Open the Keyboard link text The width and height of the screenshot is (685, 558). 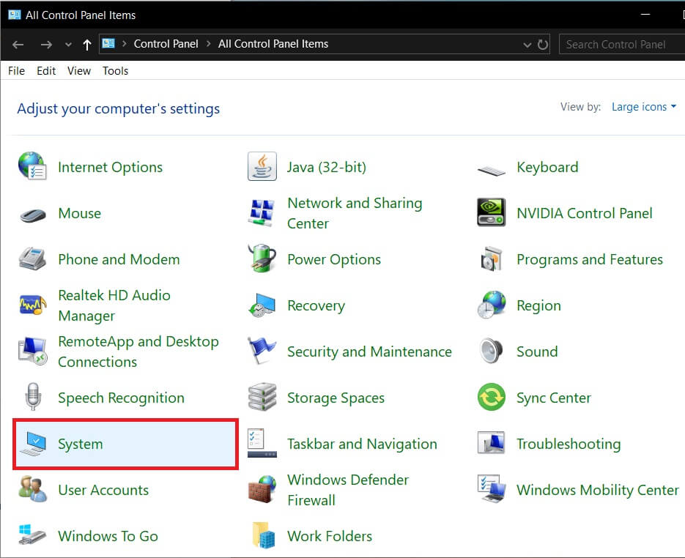click(547, 167)
